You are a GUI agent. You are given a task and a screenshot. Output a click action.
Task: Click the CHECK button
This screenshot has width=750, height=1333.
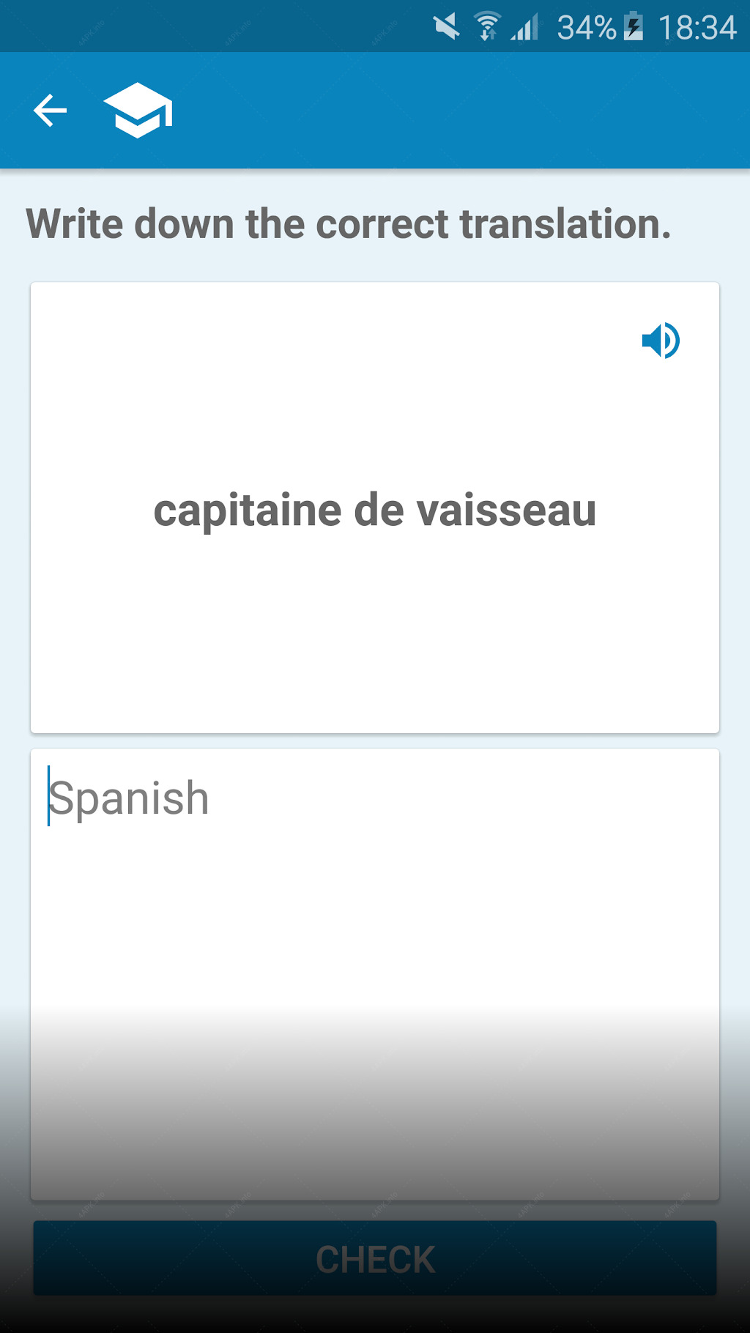[x=375, y=1258]
